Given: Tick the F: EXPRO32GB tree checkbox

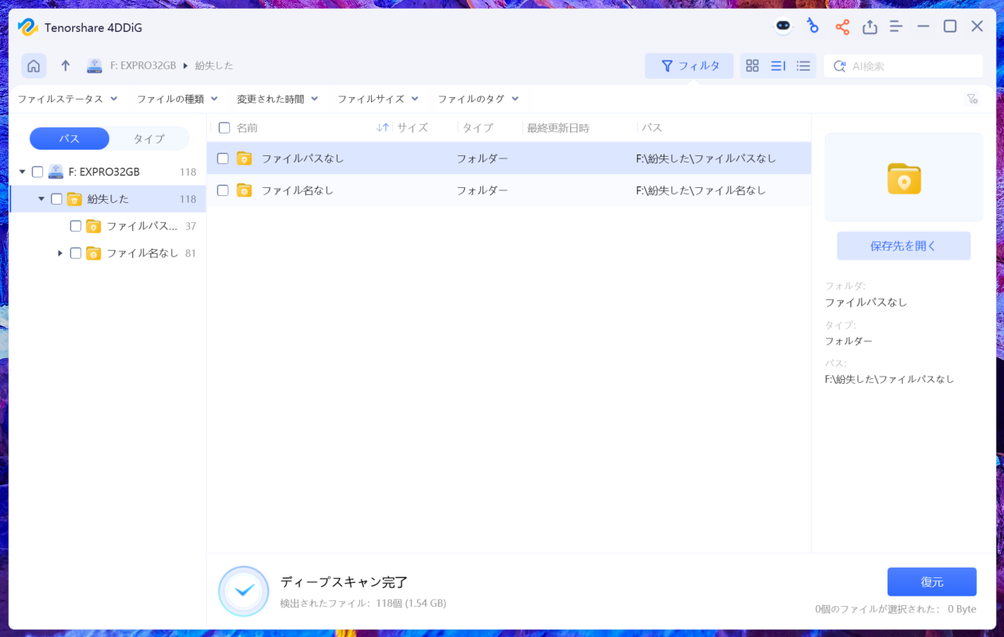Looking at the screenshot, I should coord(37,172).
